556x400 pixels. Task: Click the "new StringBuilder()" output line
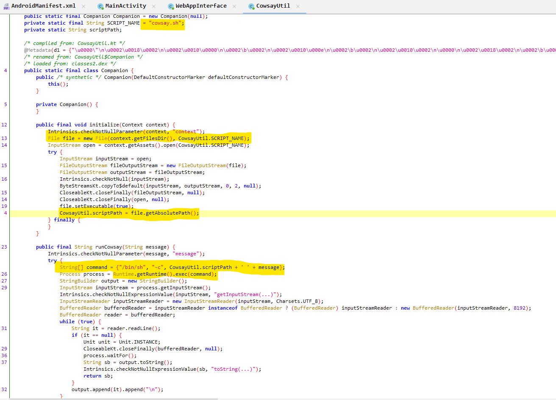coord(123,281)
